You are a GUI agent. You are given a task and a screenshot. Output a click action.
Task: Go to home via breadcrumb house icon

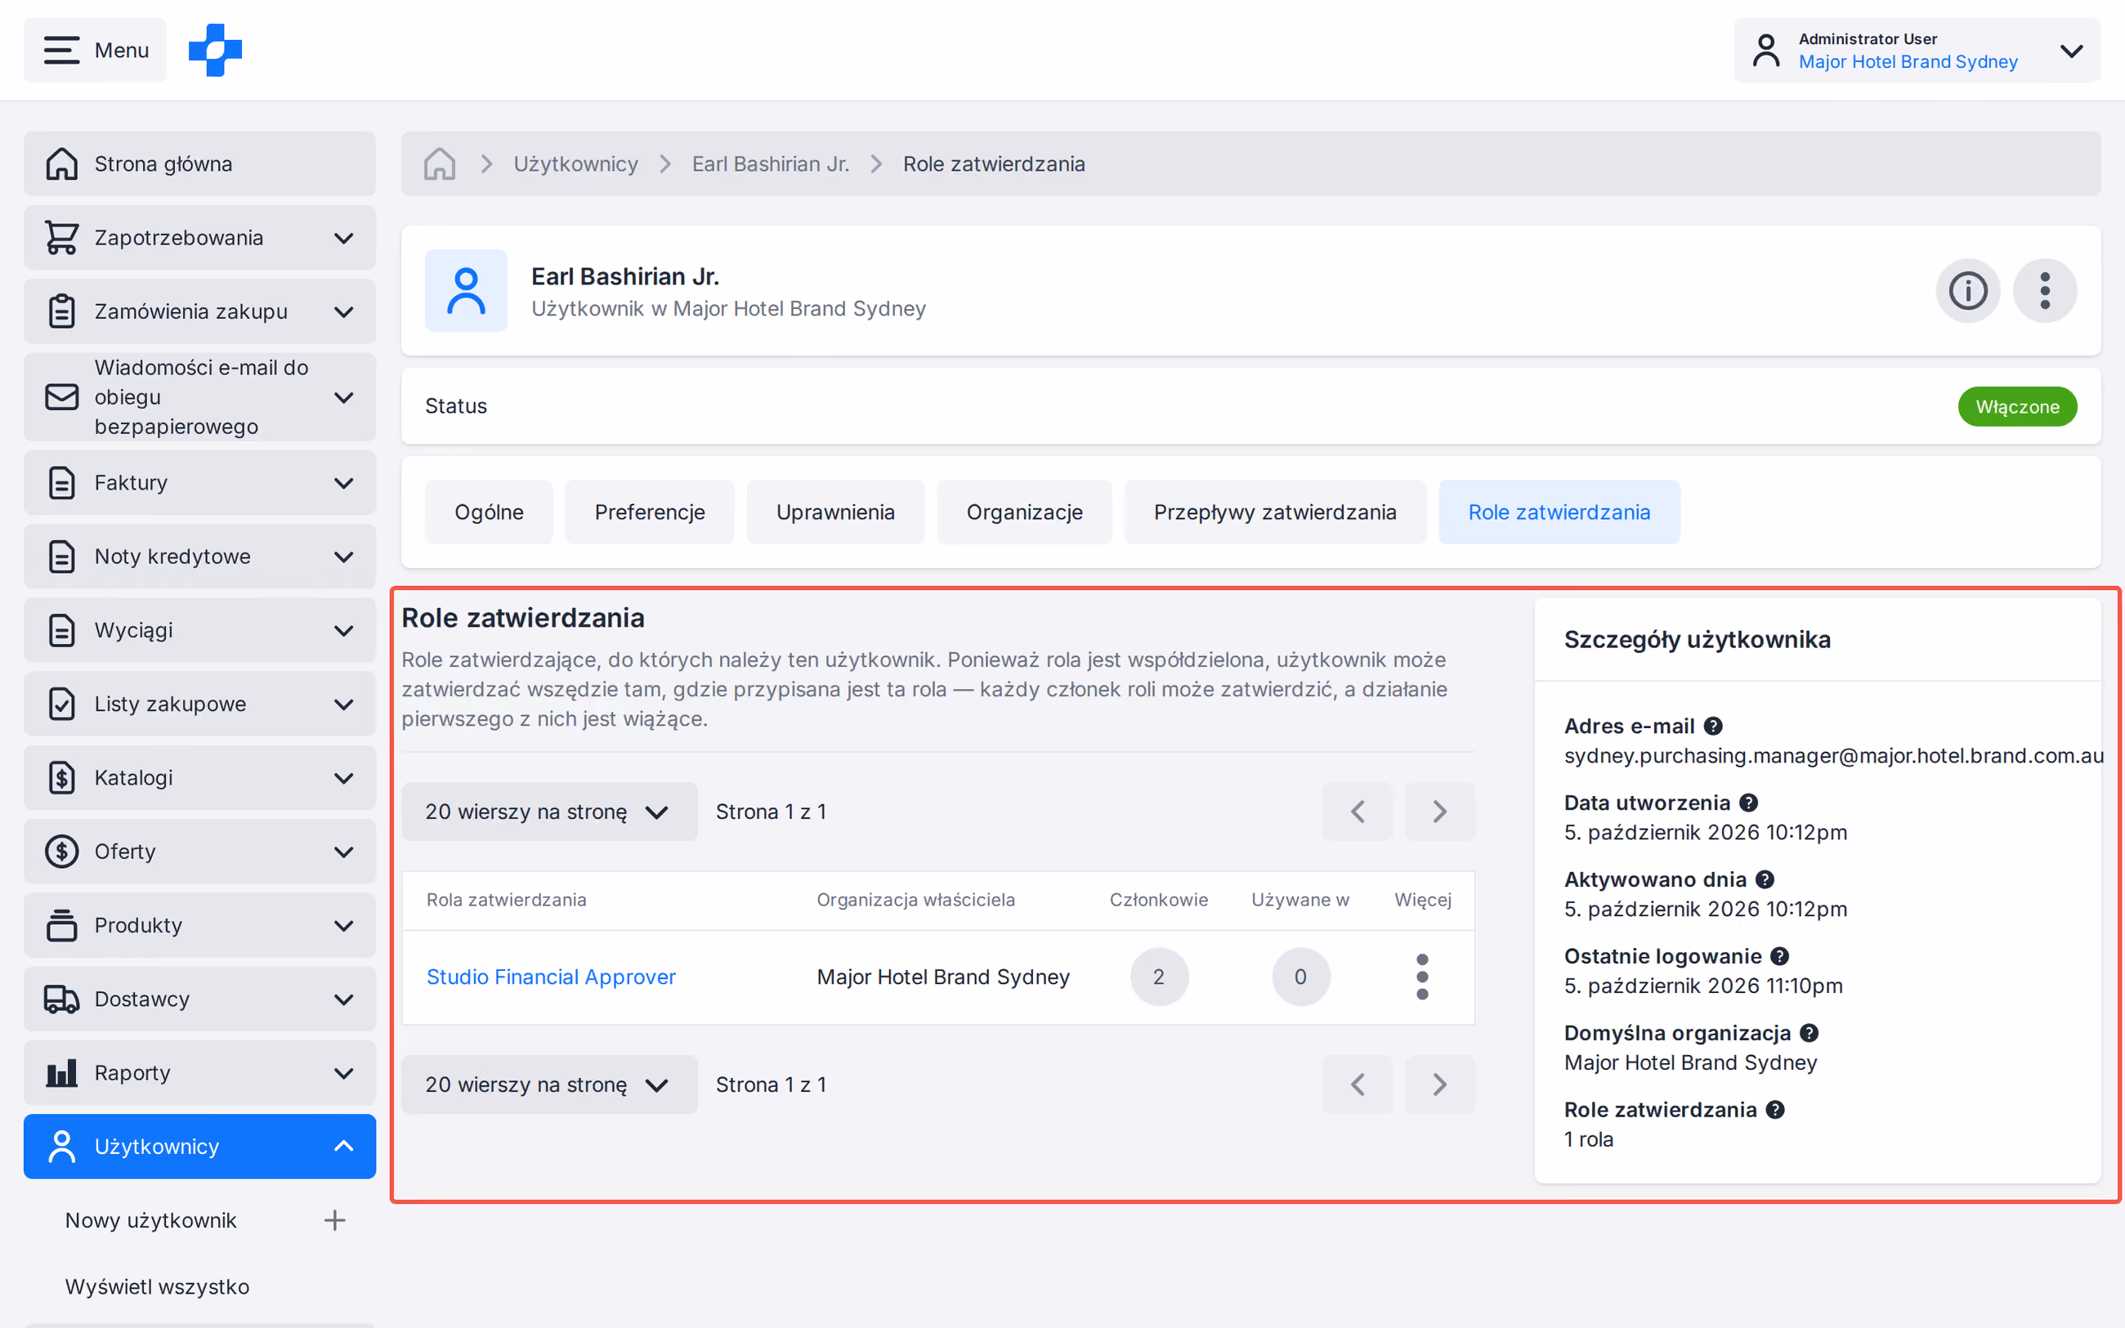pos(439,164)
